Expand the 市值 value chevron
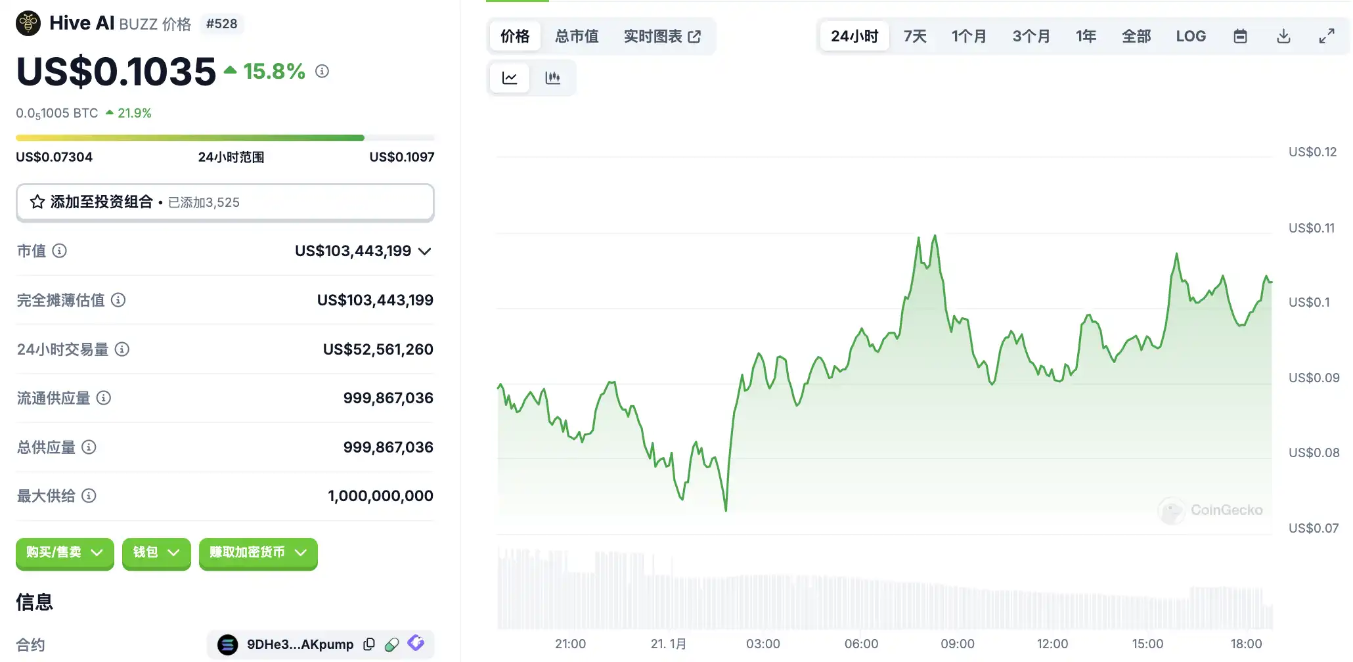The width and height of the screenshot is (1353, 662). coord(425,251)
